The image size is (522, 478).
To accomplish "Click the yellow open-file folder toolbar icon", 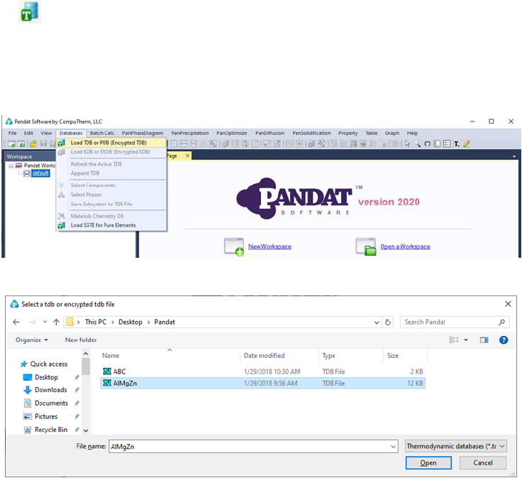I will pyautogui.click(x=33, y=143).
